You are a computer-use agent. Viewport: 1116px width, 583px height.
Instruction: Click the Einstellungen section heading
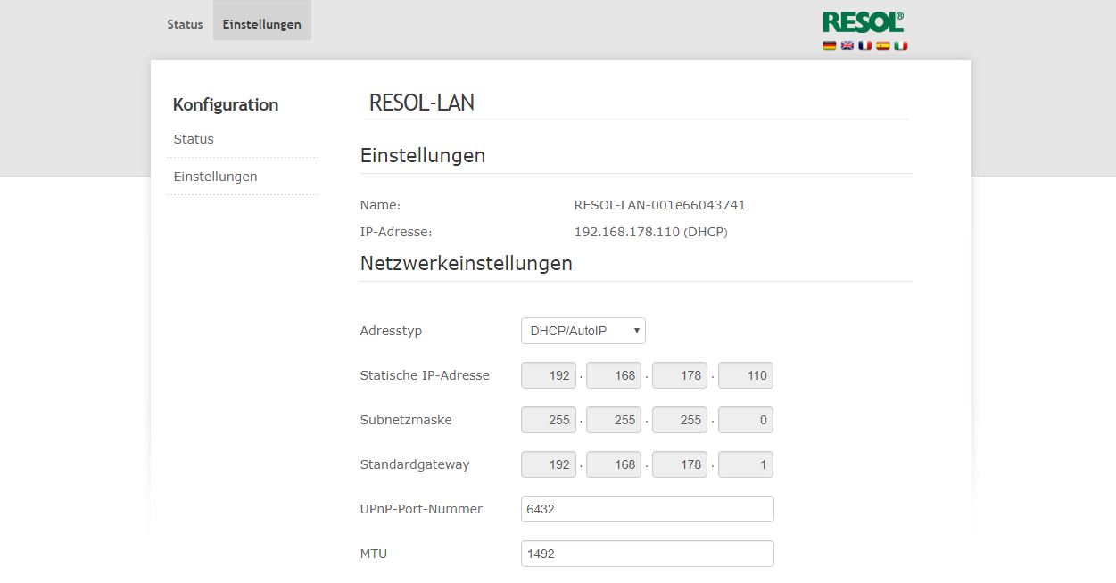click(423, 155)
